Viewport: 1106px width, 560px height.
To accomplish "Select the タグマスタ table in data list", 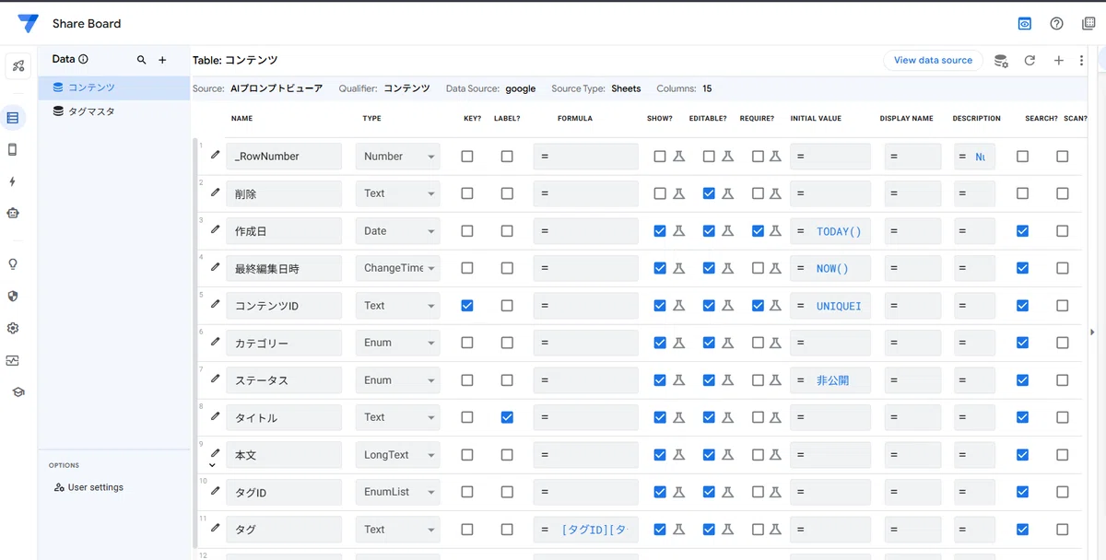I will 113,111.
